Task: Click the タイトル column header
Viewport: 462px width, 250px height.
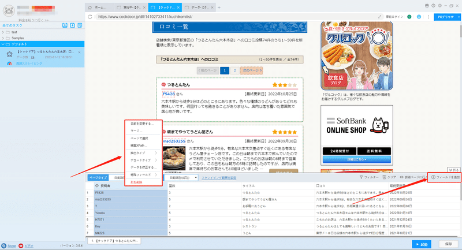Action: [x=278, y=186]
